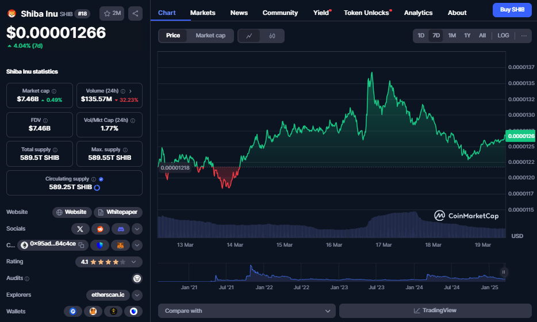Open the shield wallet icon in Wallets row
Viewport: 537px width, 322px height.
point(133,312)
